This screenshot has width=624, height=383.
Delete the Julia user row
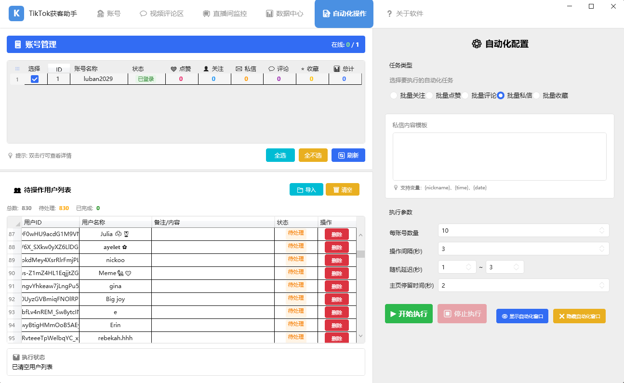(337, 234)
